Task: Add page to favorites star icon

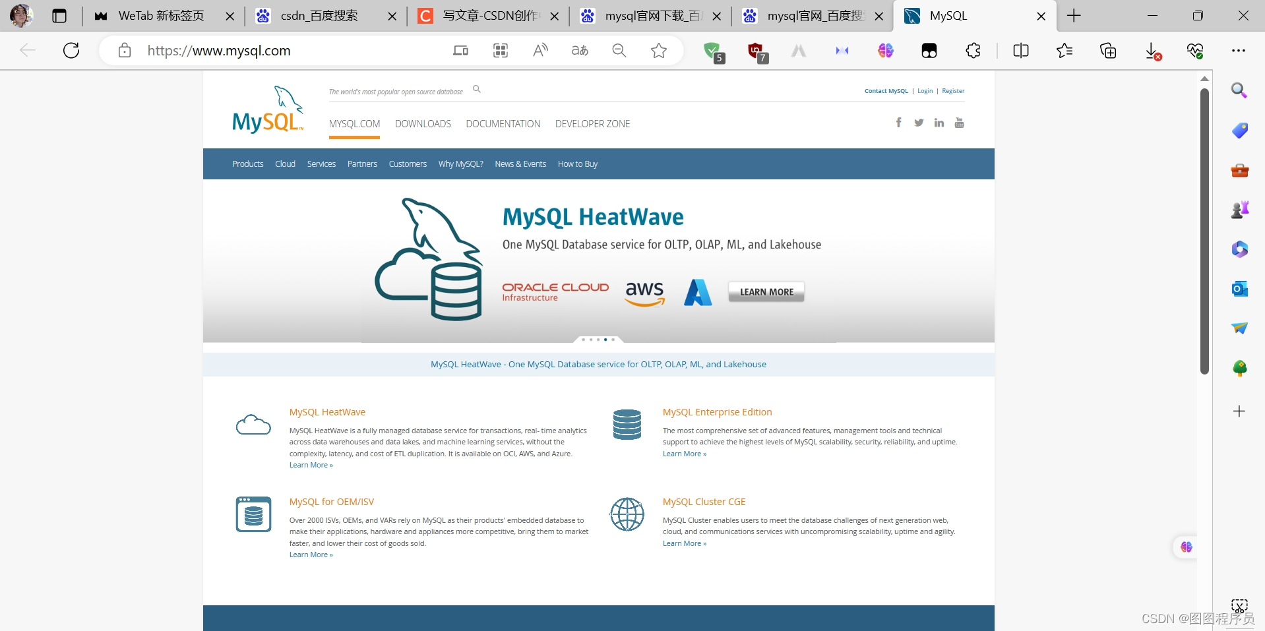Action: 659,51
